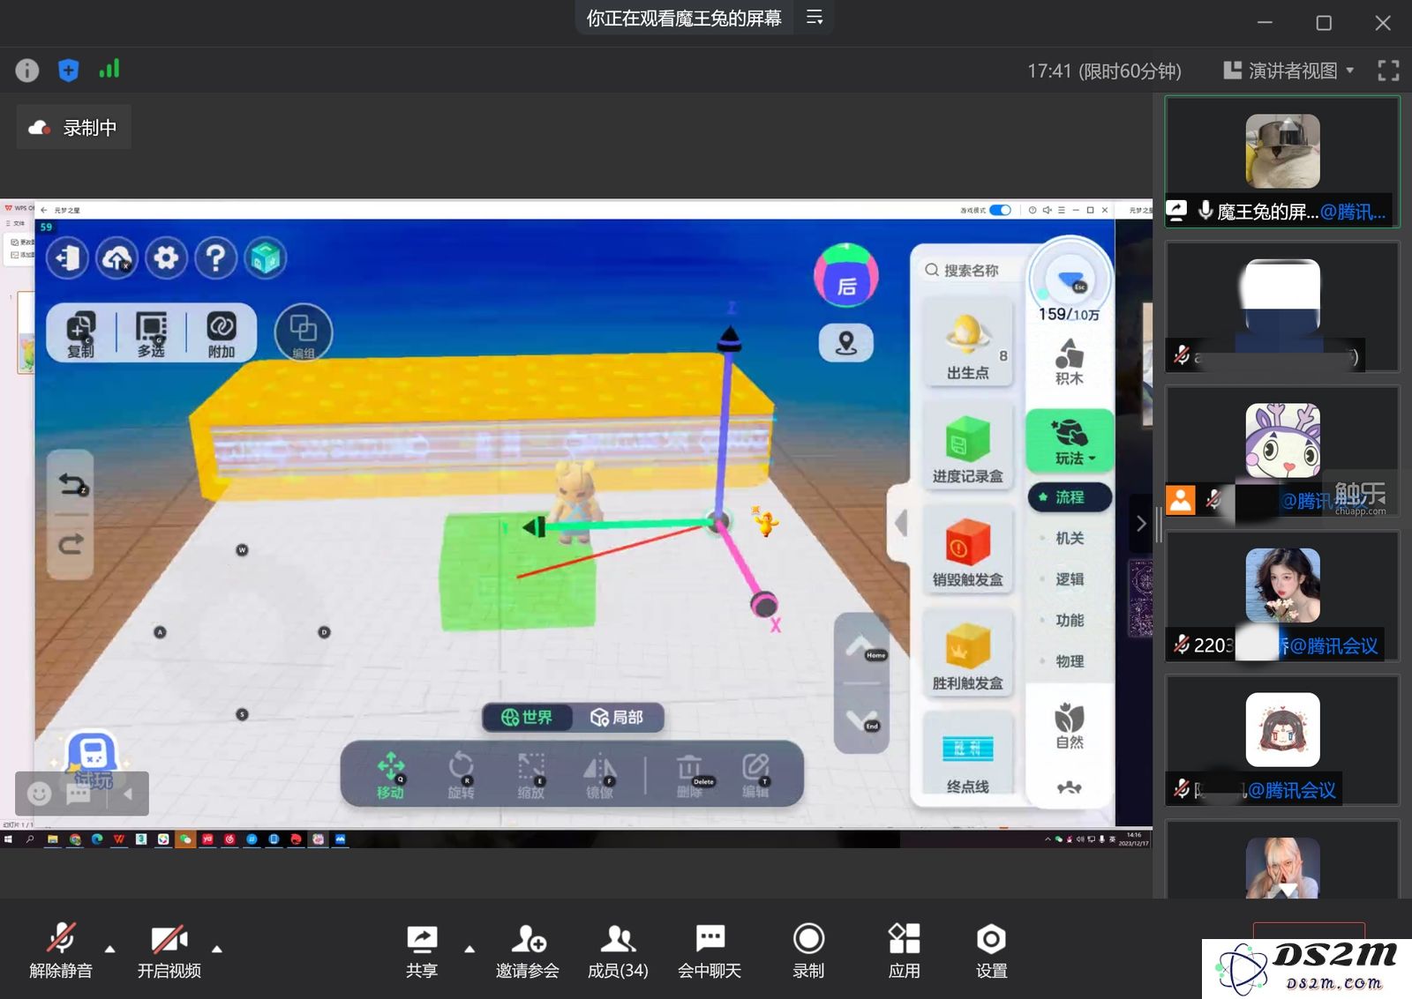Click the map location pin button
Viewport: 1412px width, 999px height.
845,343
